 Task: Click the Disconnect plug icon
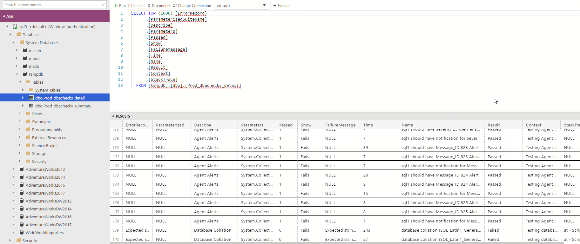pyautogui.click(x=149, y=6)
